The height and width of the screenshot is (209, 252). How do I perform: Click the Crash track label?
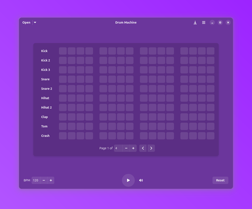[x=45, y=136]
